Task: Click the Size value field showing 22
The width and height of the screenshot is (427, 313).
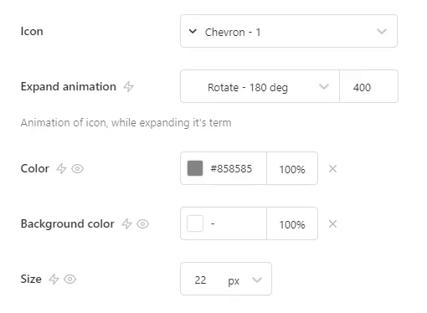Action: (201, 280)
